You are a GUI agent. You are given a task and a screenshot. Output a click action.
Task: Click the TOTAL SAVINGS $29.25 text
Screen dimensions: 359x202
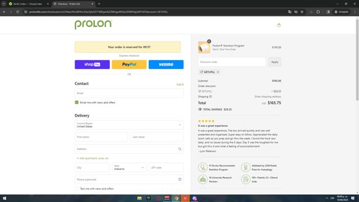coord(217,109)
